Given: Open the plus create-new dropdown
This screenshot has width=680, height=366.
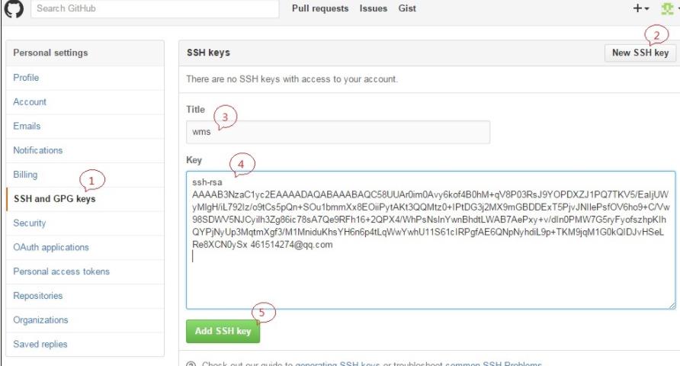Looking at the screenshot, I should pos(620,9).
